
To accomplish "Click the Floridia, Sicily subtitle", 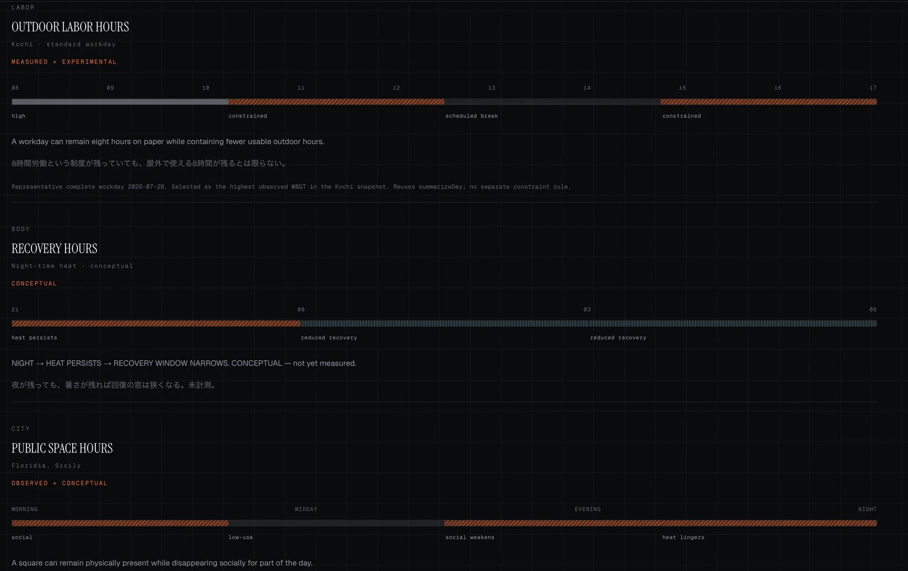I will [x=46, y=465].
